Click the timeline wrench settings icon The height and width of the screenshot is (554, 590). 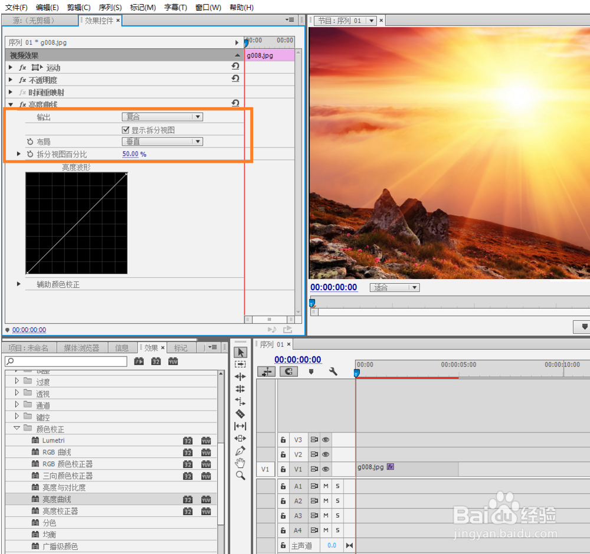[333, 372]
